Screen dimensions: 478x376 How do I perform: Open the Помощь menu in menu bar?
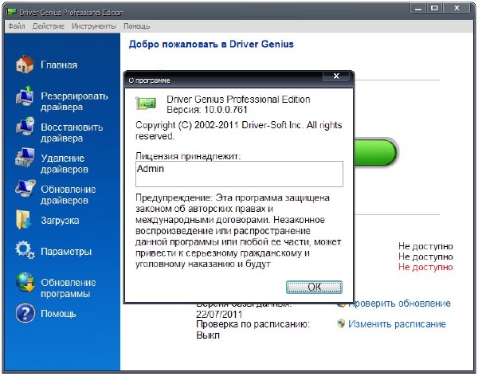click(x=136, y=26)
